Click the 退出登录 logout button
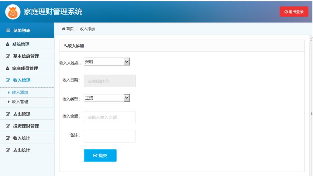 pos(294,12)
